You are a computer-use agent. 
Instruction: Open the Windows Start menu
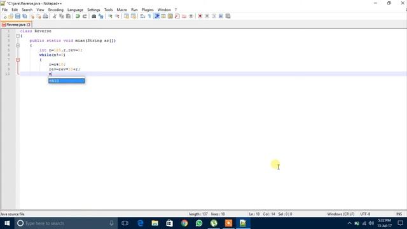click(7, 223)
